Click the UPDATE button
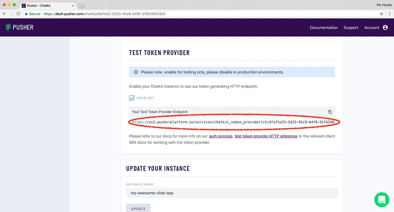Screen dimensions: 394x212 [138, 208]
